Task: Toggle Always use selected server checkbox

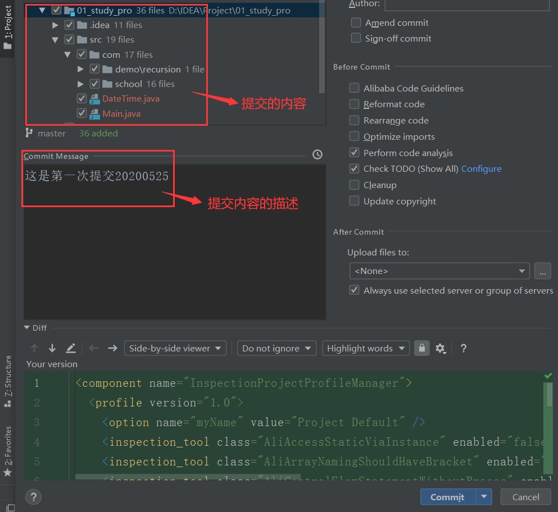Action: [354, 290]
